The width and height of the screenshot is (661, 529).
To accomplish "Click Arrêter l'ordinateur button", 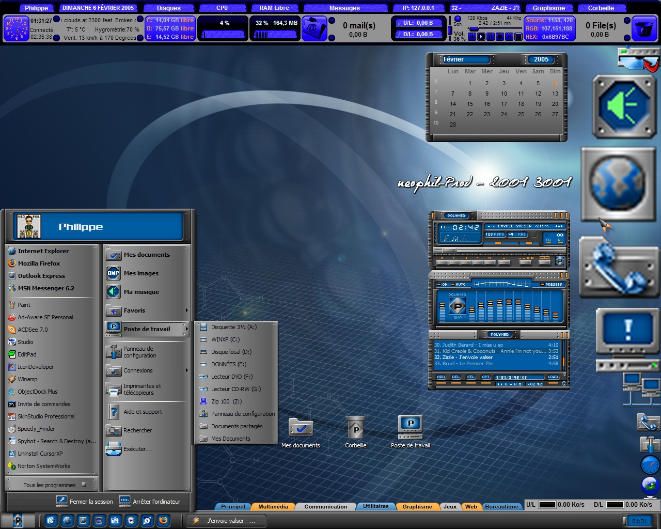I will click(150, 501).
